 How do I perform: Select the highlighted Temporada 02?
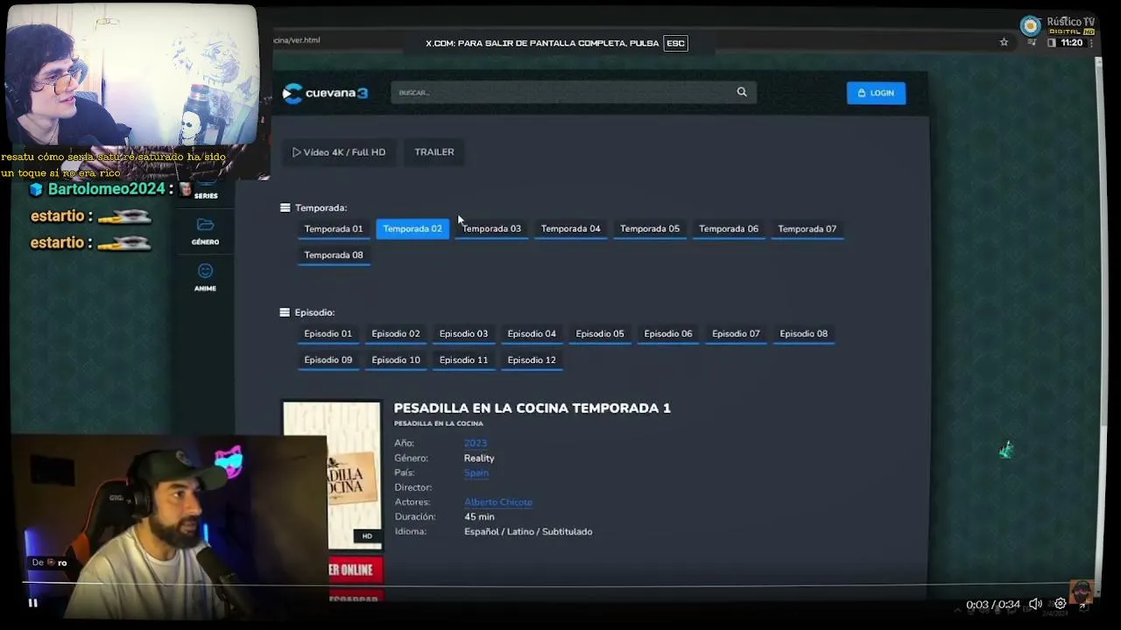tap(412, 228)
